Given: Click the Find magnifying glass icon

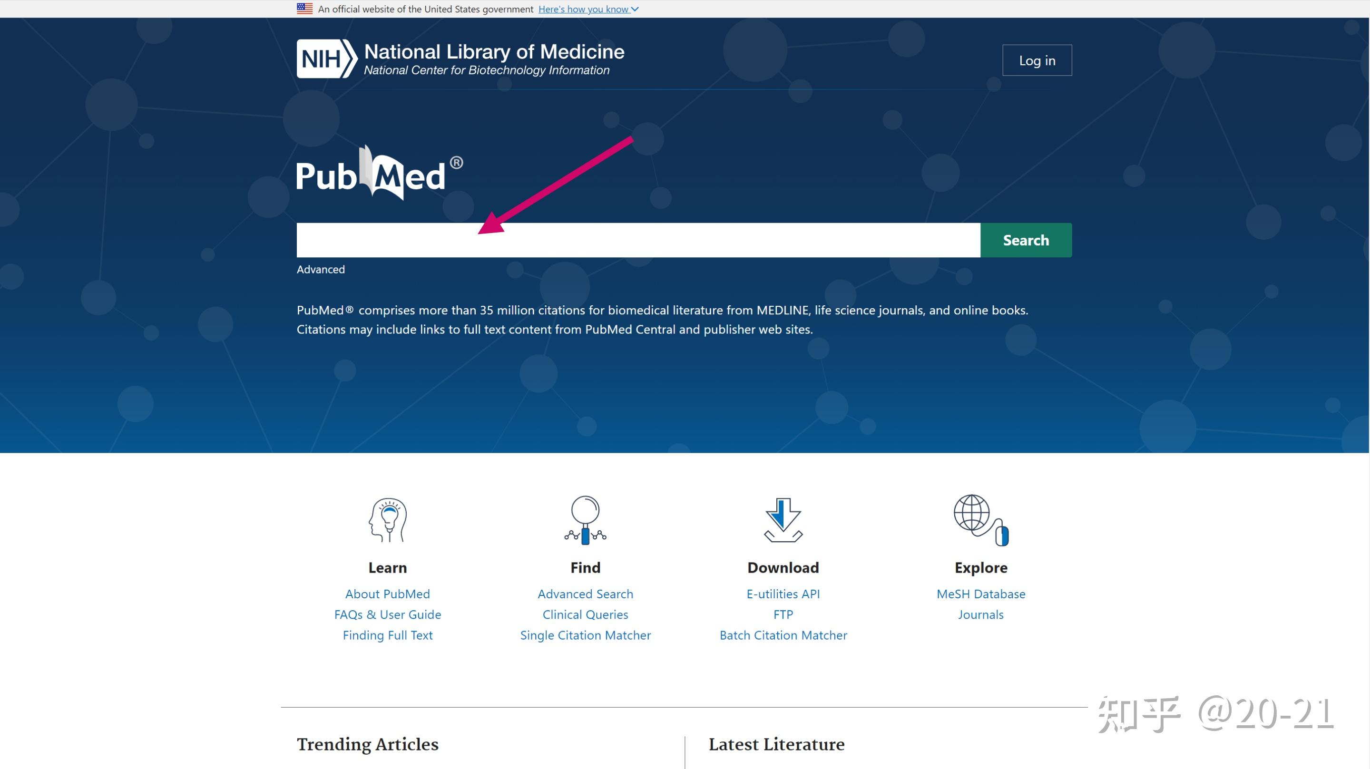Looking at the screenshot, I should pyautogui.click(x=585, y=520).
